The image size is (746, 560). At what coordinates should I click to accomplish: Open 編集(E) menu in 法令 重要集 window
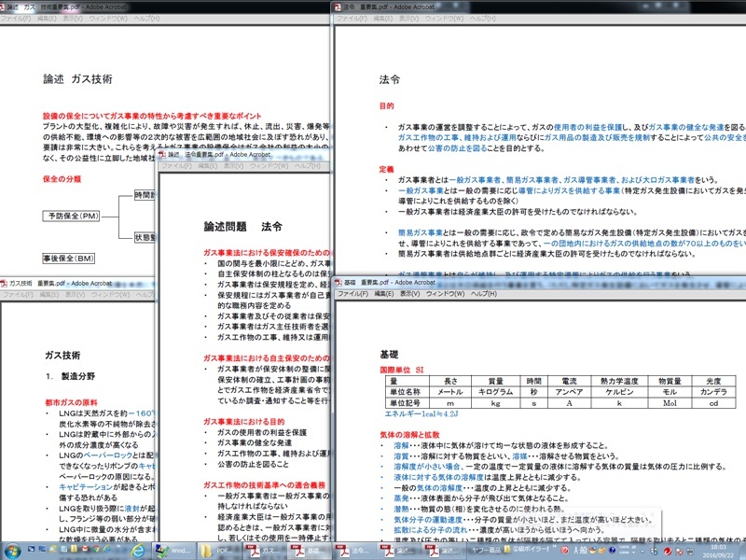382,18
